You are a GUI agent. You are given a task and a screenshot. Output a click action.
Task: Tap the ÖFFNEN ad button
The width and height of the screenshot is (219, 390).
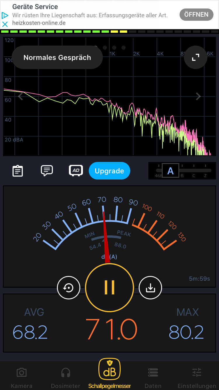196,15
